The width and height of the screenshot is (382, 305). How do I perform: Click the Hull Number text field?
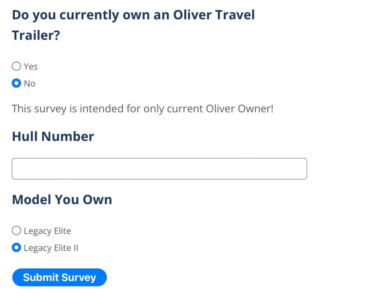click(159, 169)
